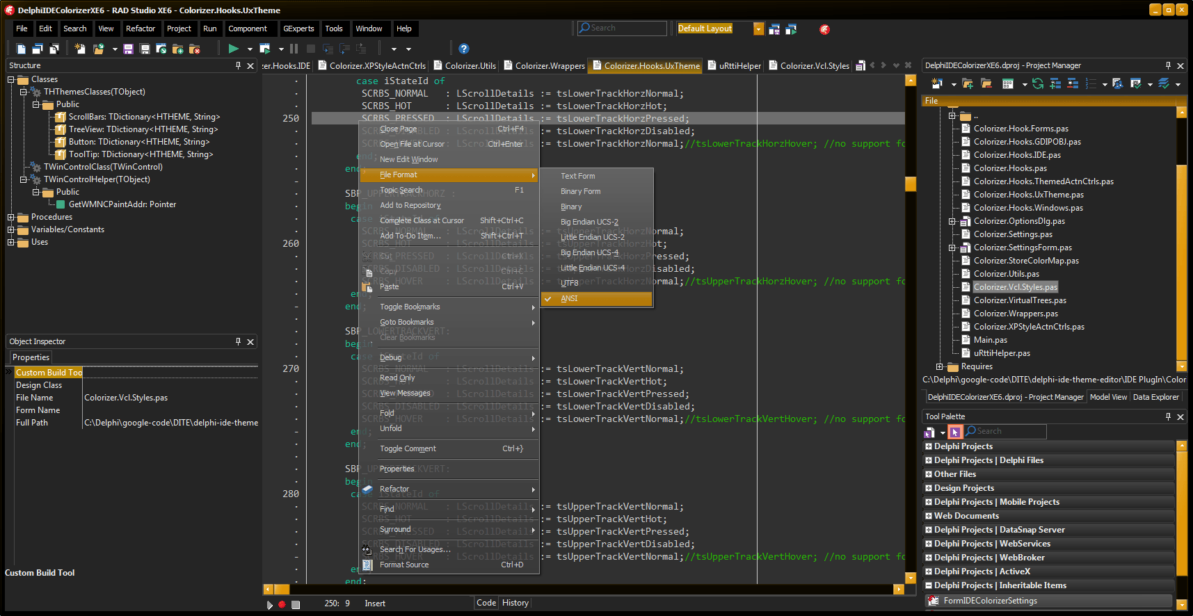
Task: Click the New Items icon in main toolbar
Action: 80,49
